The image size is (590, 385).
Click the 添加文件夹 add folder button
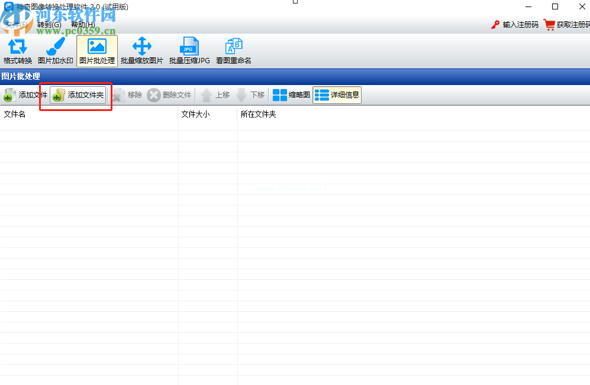tap(78, 95)
